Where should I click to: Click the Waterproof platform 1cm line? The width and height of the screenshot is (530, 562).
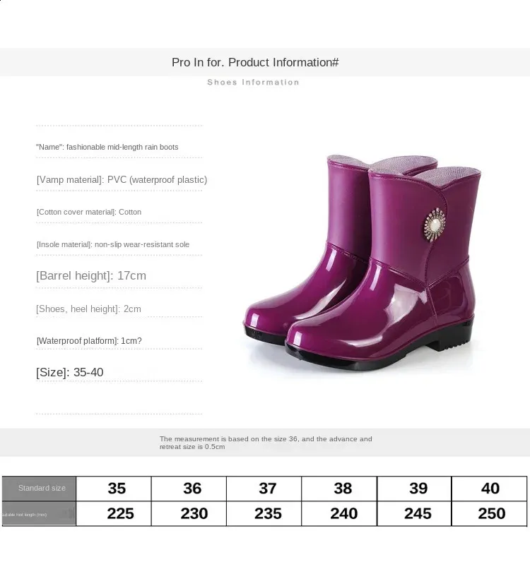pyautogui.click(x=89, y=341)
